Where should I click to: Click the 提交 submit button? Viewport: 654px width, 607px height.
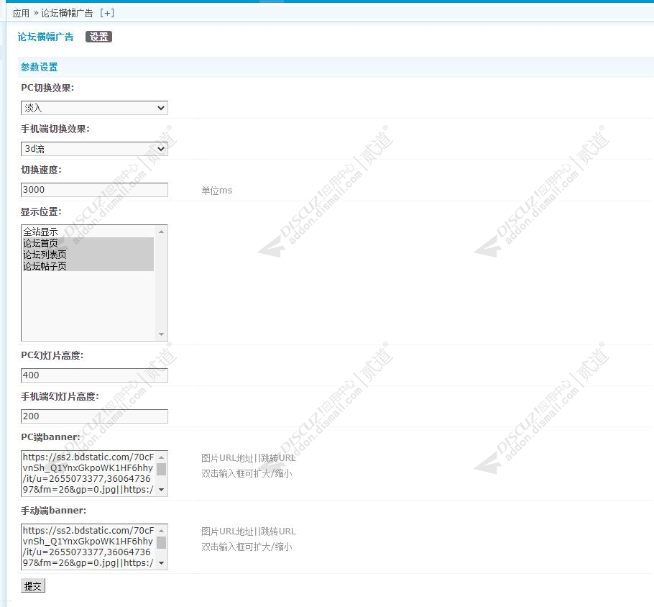click(33, 585)
